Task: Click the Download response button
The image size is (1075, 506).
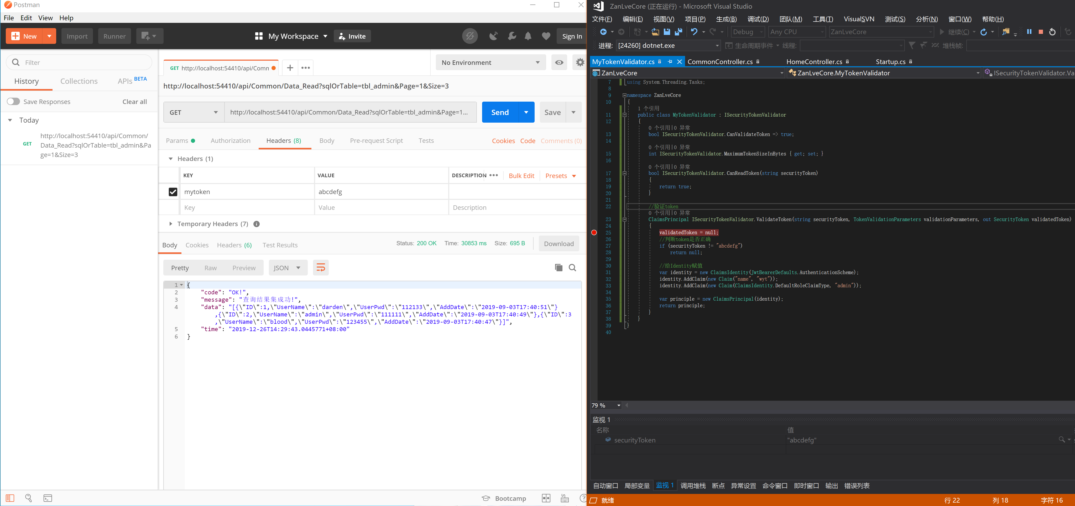Action: point(558,244)
